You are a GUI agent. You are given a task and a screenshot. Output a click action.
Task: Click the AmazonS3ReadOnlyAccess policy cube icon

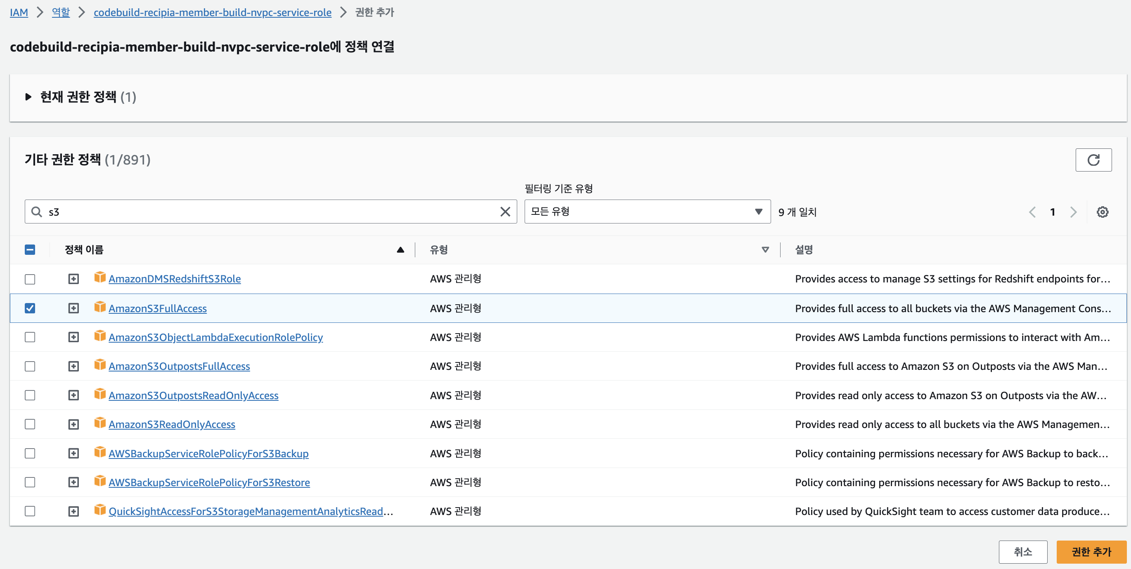coord(99,423)
